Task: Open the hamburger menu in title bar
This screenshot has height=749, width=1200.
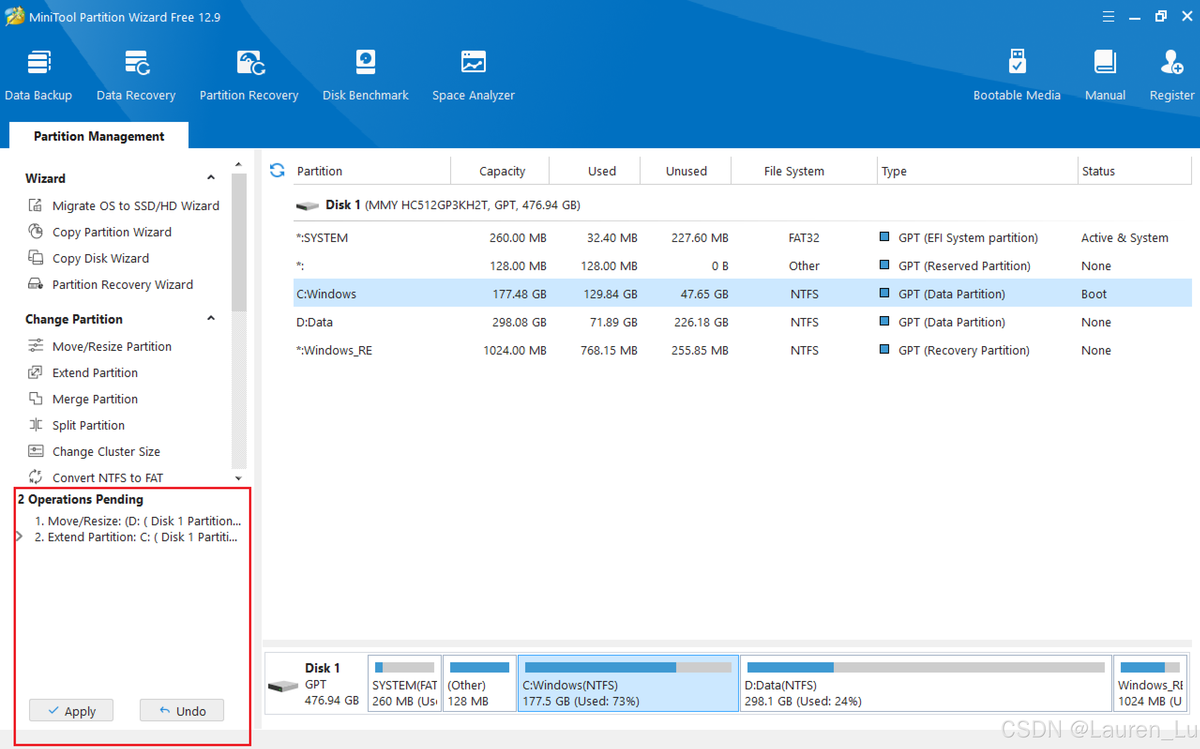Action: point(1108,17)
